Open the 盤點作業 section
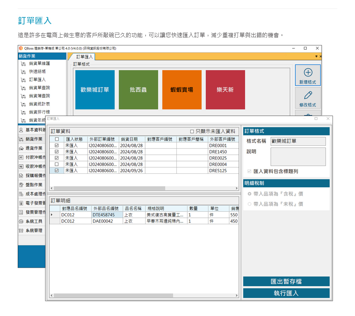Image resolution: width=355 pixels, height=316 pixels. point(34,185)
